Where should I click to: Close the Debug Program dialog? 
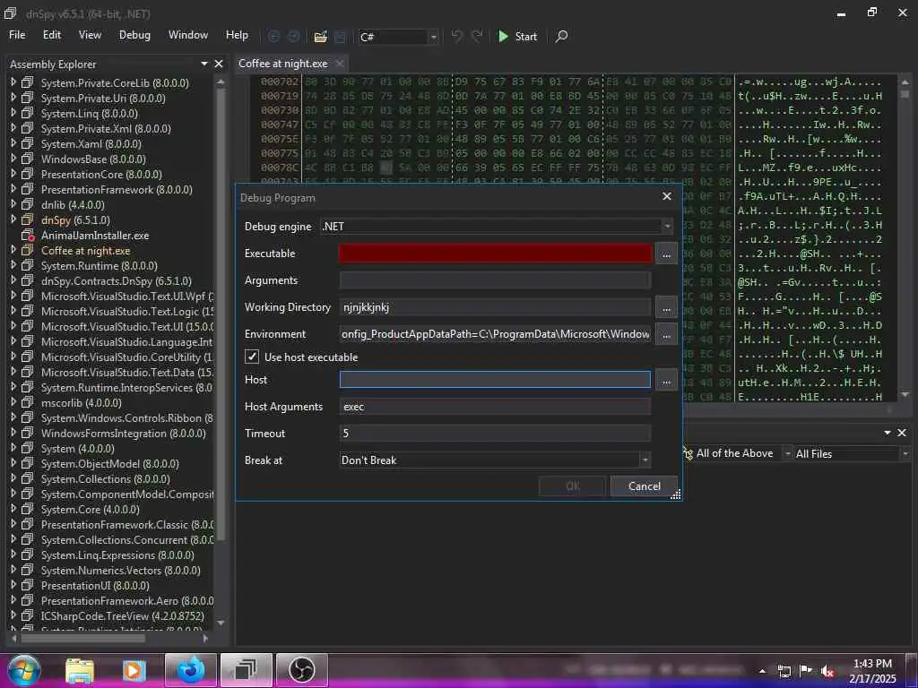(667, 196)
